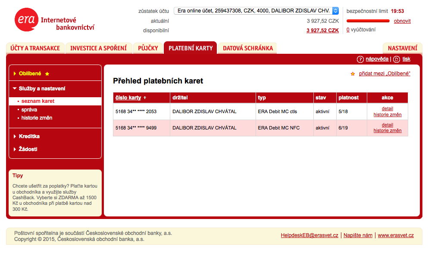Open historie změn in the sidebar

coord(37,118)
